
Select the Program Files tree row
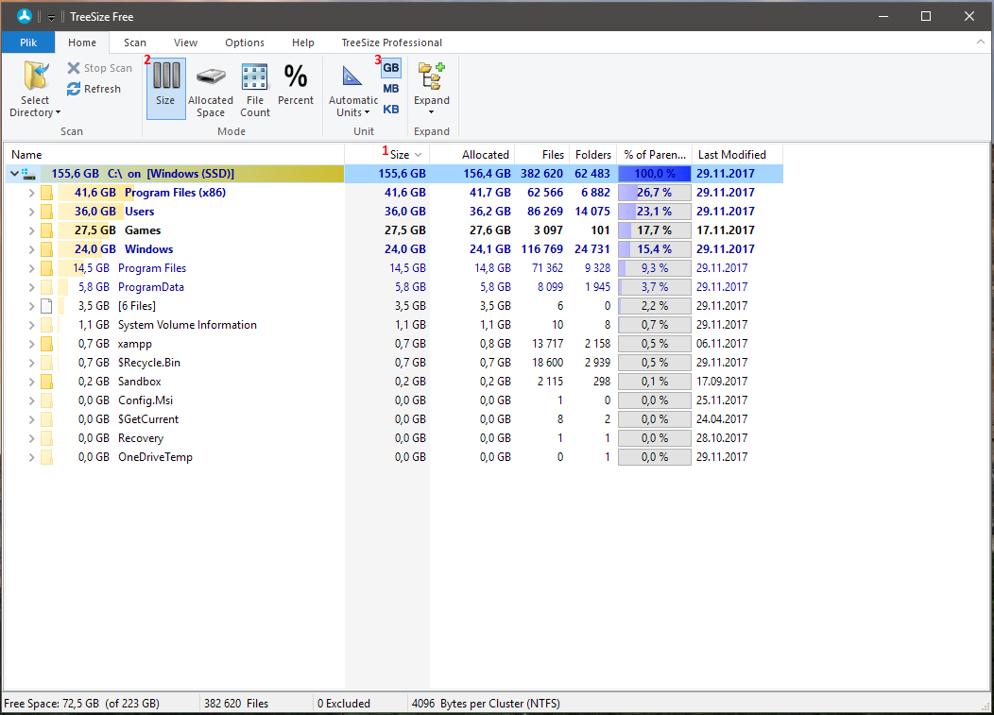click(x=394, y=268)
